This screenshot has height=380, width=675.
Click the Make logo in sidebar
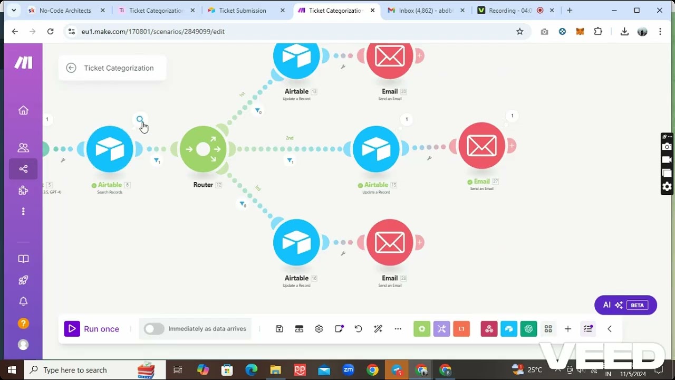pos(23,63)
